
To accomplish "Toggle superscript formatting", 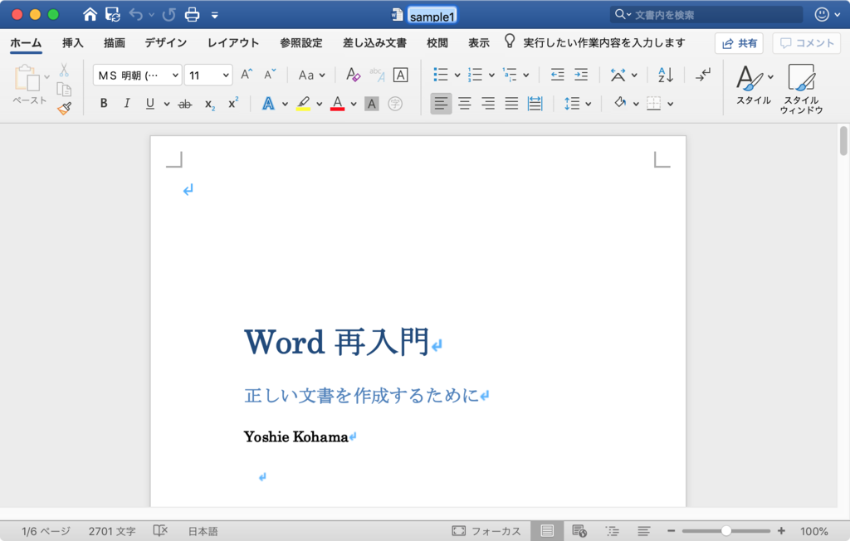I will tap(233, 103).
